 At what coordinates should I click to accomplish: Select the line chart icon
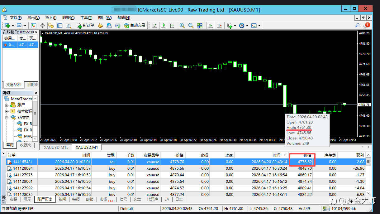172,26
